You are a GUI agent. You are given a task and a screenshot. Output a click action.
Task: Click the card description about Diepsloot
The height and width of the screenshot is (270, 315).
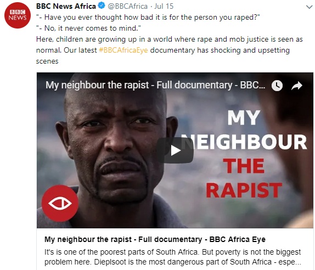(172, 257)
